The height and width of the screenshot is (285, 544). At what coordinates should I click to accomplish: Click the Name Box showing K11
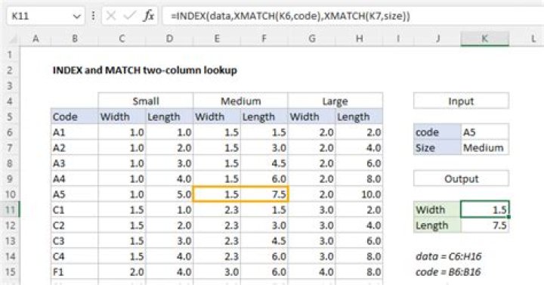45,16
